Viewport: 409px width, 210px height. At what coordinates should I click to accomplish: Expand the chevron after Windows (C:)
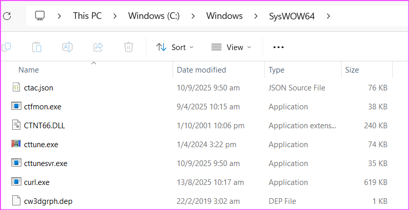pyautogui.click(x=193, y=16)
